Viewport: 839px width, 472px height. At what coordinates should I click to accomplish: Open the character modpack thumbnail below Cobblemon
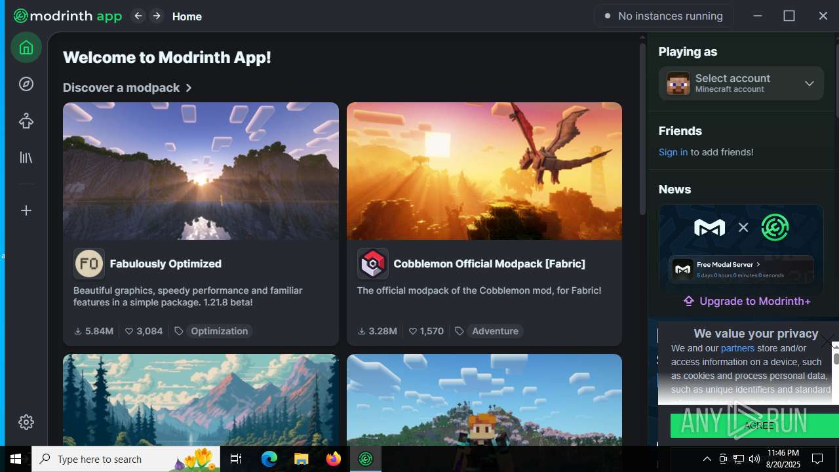484,400
